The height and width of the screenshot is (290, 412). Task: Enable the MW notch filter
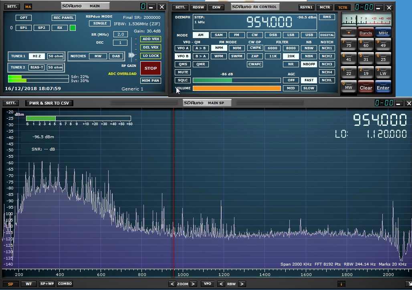[x=98, y=56]
